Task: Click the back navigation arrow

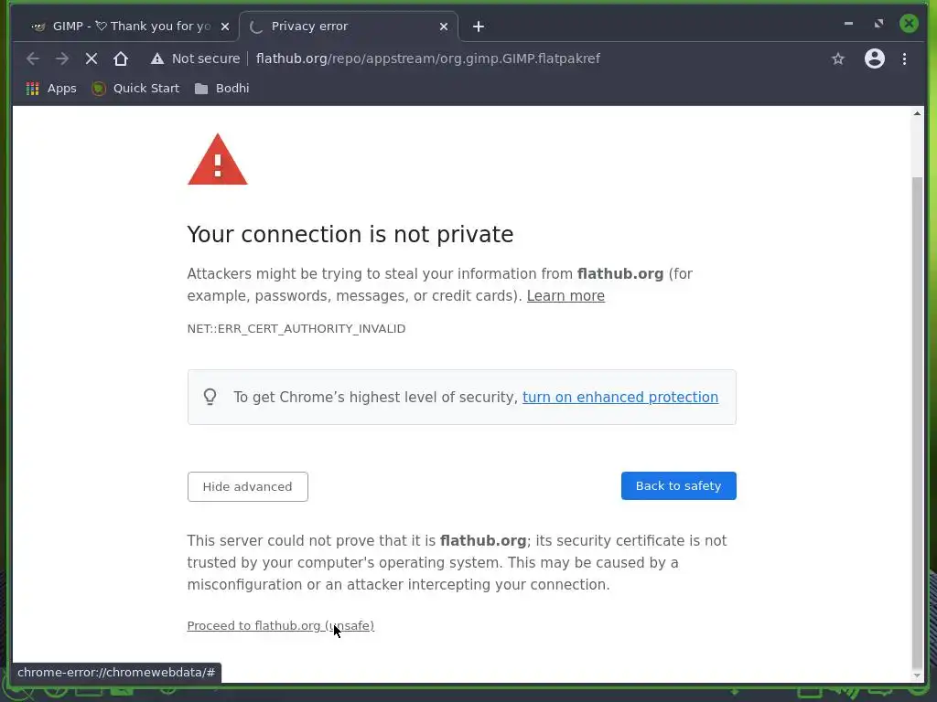Action: (x=33, y=58)
